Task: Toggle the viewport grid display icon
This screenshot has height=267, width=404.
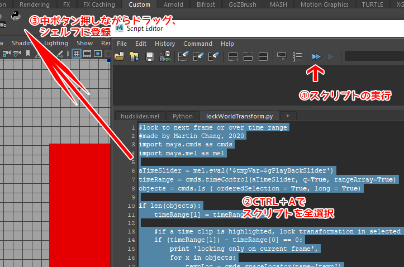Action: (x=77, y=54)
